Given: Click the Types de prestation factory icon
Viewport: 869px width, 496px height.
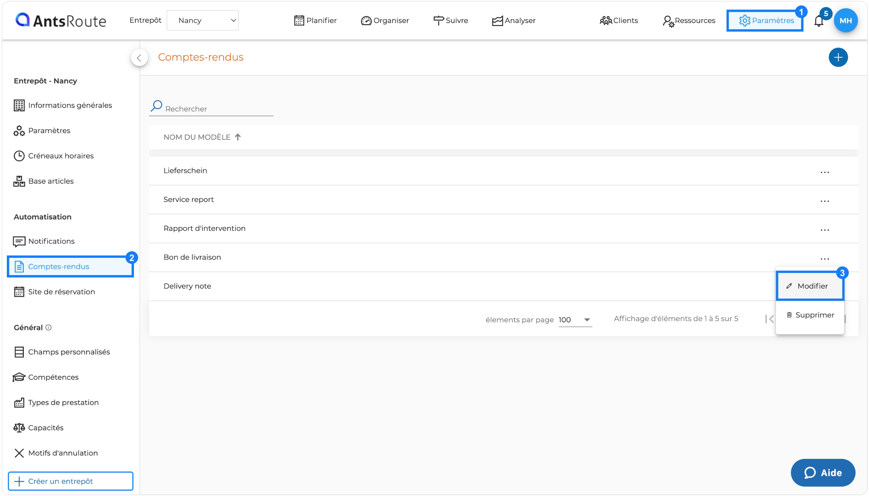Looking at the screenshot, I should (19, 403).
